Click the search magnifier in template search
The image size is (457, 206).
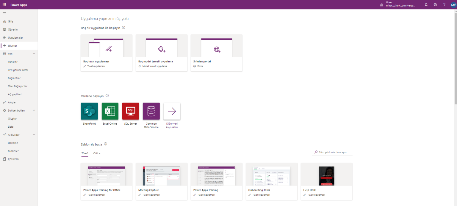(316, 152)
